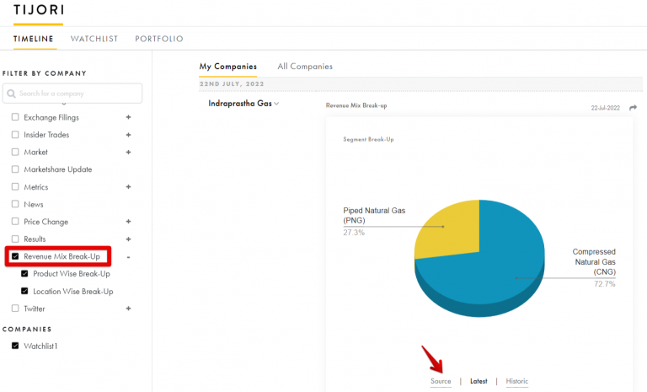
Task: Open the All Companies tab
Action: click(305, 67)
